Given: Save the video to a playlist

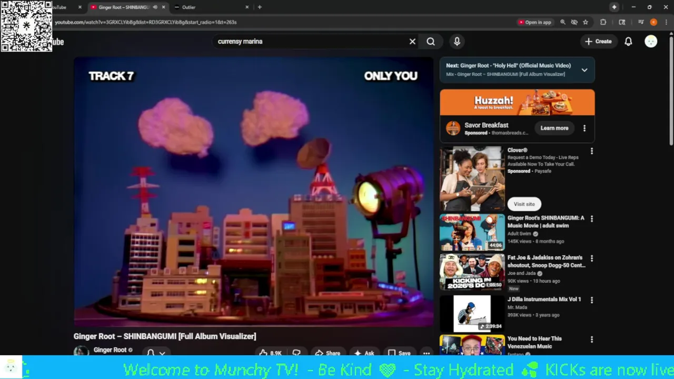Looking at the screenshot, I should point(399,353).
